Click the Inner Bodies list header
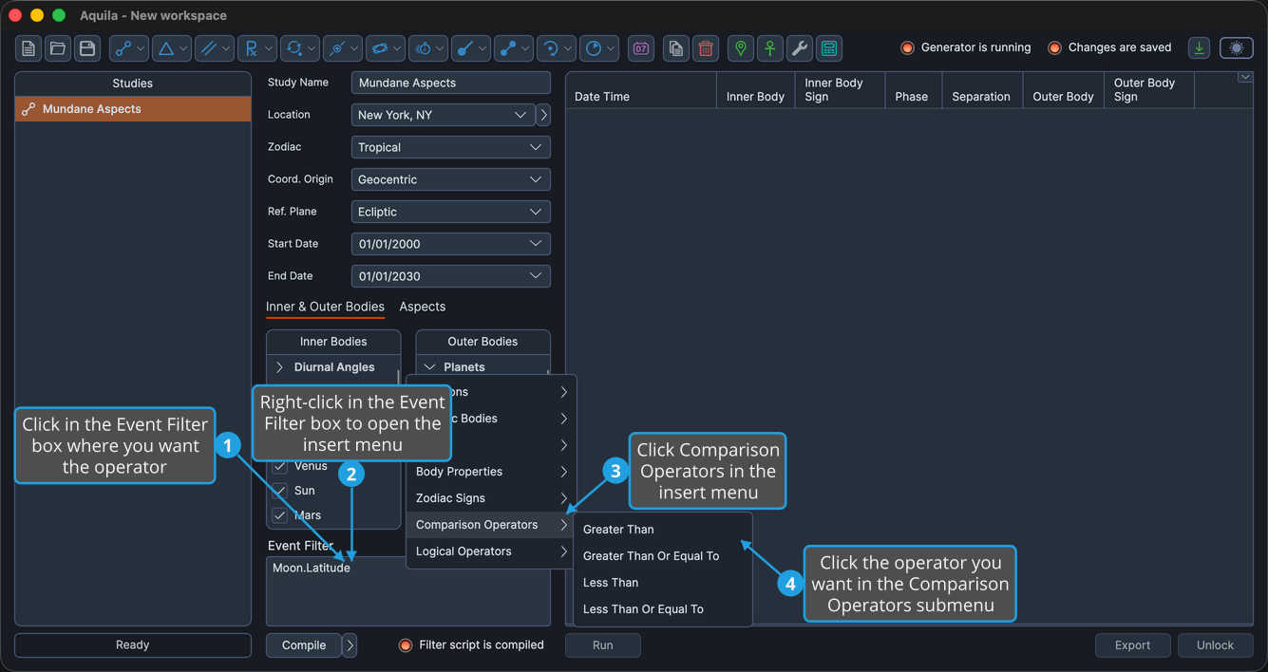The image size is (1268, 672). click(x=333, y=342)
